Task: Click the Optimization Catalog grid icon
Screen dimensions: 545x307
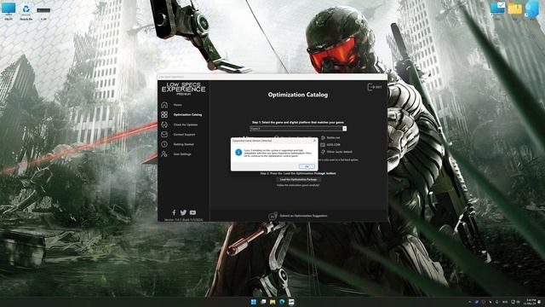Action: 164,114
